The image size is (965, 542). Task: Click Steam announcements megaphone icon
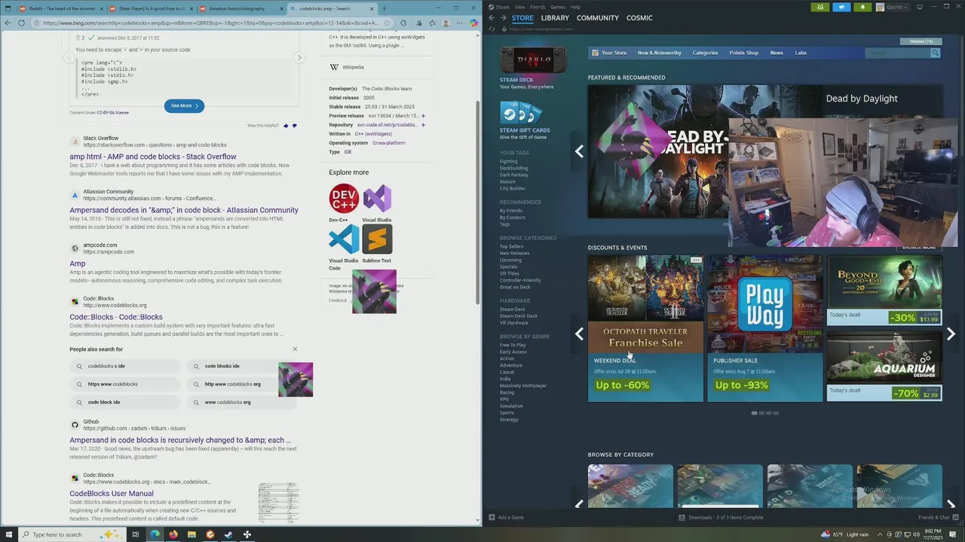click(841, 7)
